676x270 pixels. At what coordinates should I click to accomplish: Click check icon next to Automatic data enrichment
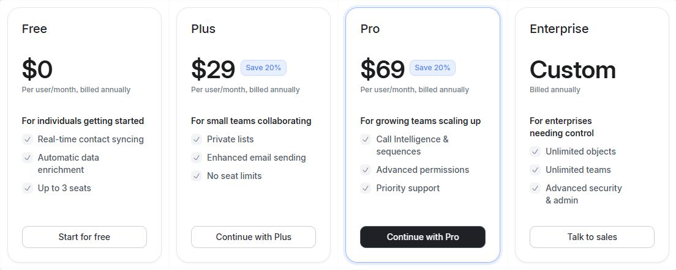click(27, 158)
